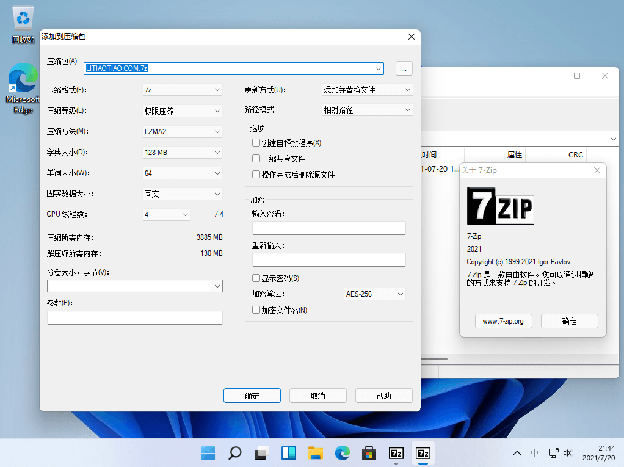The image size is (624, 467).
Task: Open 压缩格式 dropdown showing 7z
Action: click(x=183, y=90)
